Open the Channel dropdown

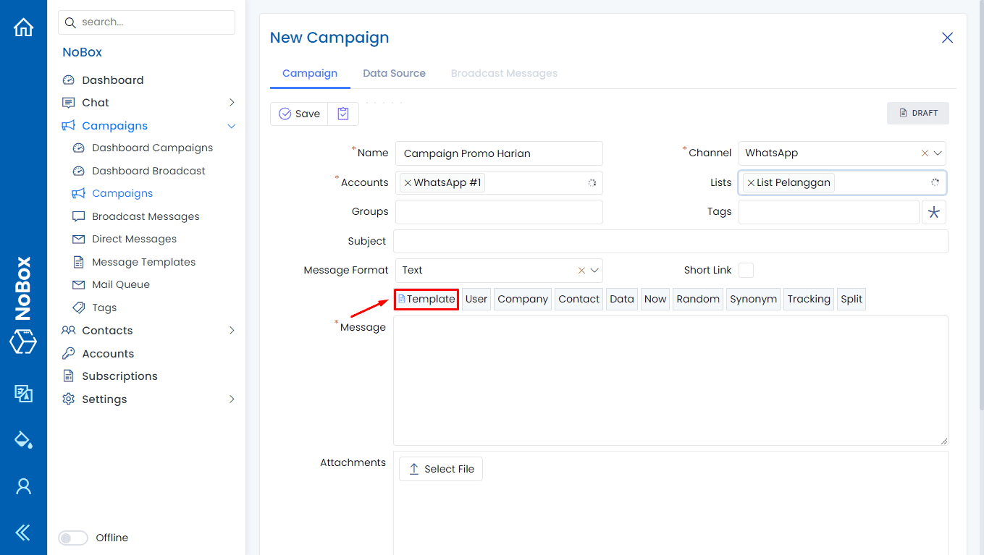(938, 153)
